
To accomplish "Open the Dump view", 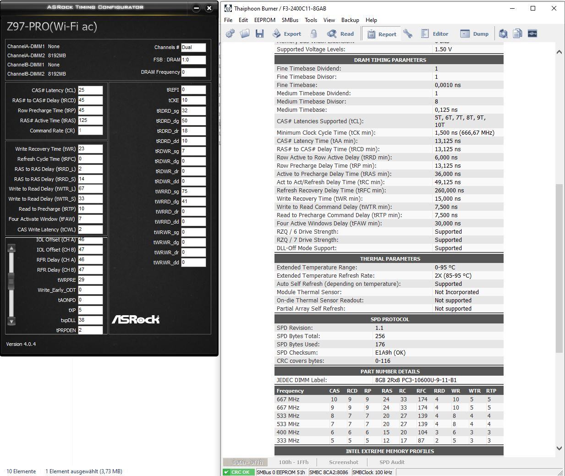I will point(474,33).
